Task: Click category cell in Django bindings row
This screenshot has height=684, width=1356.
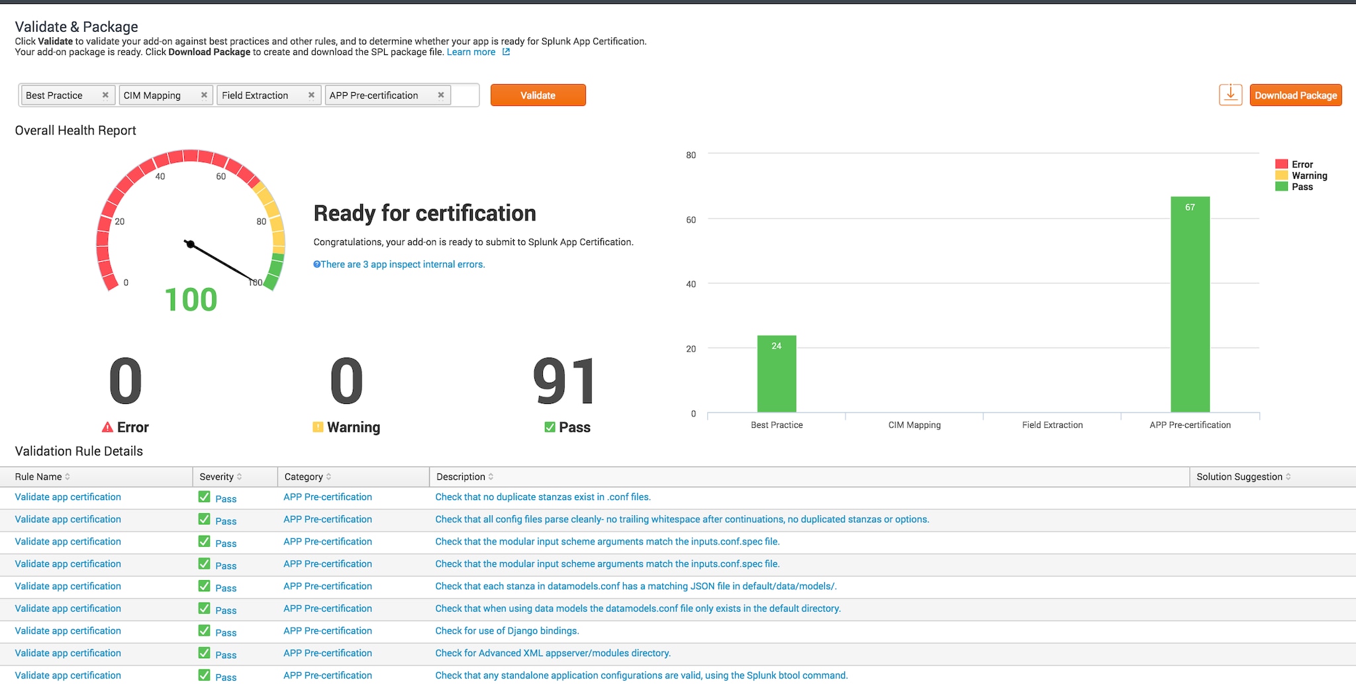Action: 328,630
